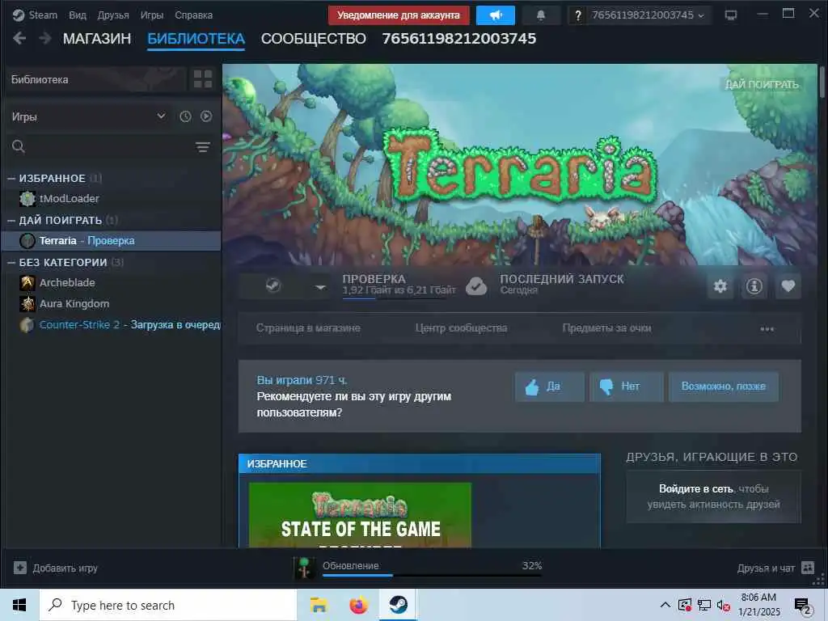Image resolution: width=828 pixels, height=621 pixels.
Task: Open Big Picture mode monitor icon
Action: [731, 15]
